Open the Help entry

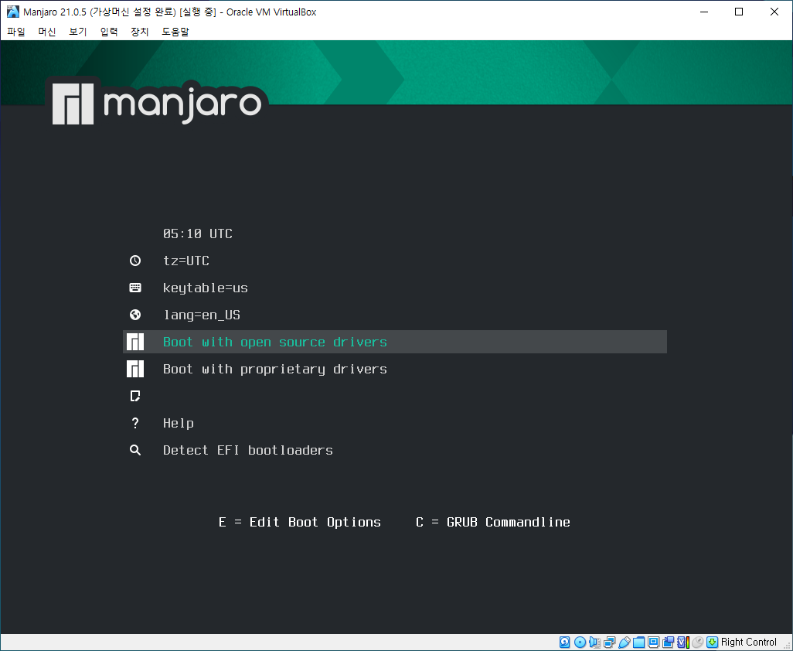[x=179, y=424]
